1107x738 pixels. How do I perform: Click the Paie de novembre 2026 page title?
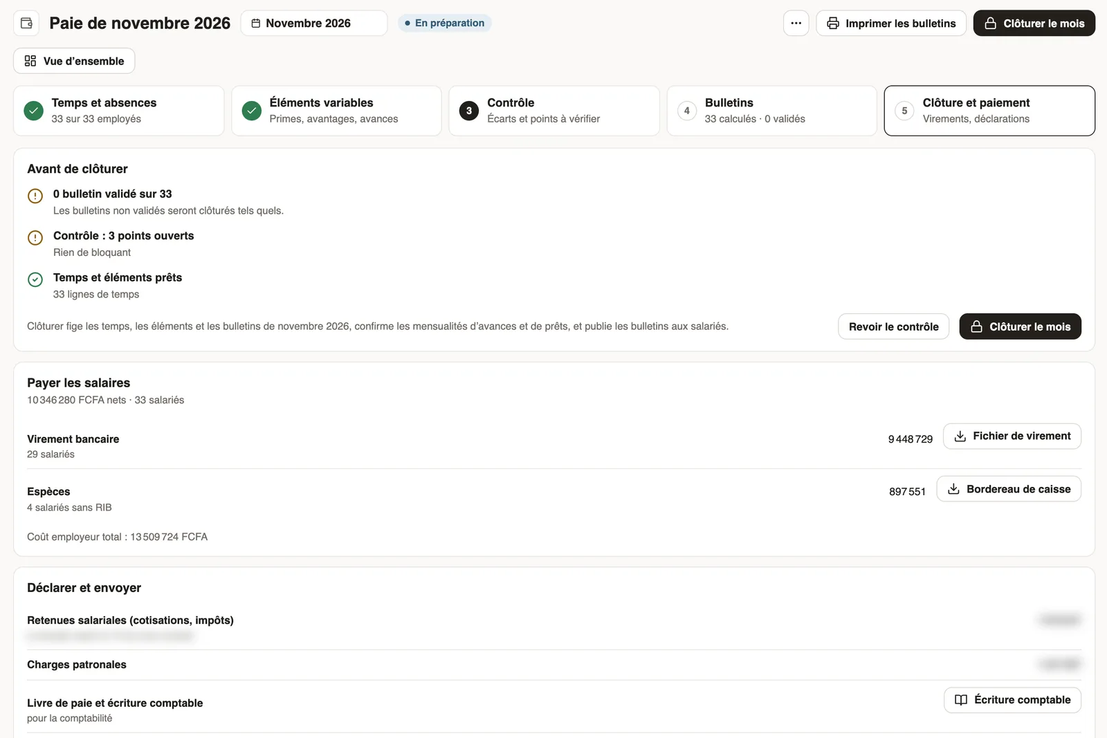tap(140, 24)
